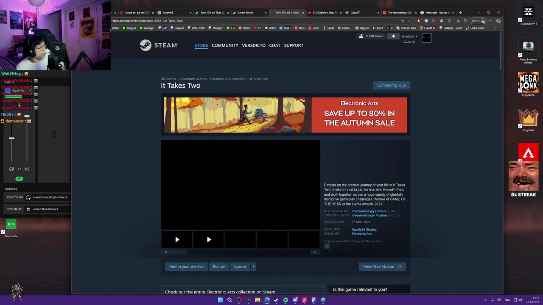Click the Electronic Arts Autumn Sale banner

pos(285,115)
